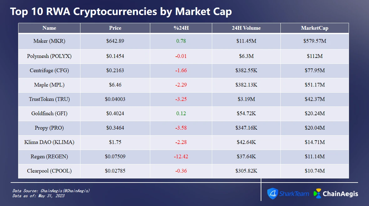The height and width of the screenshot is (206, 369).
Task: Select the 24H Volume column header
Action: click(246, 28)
